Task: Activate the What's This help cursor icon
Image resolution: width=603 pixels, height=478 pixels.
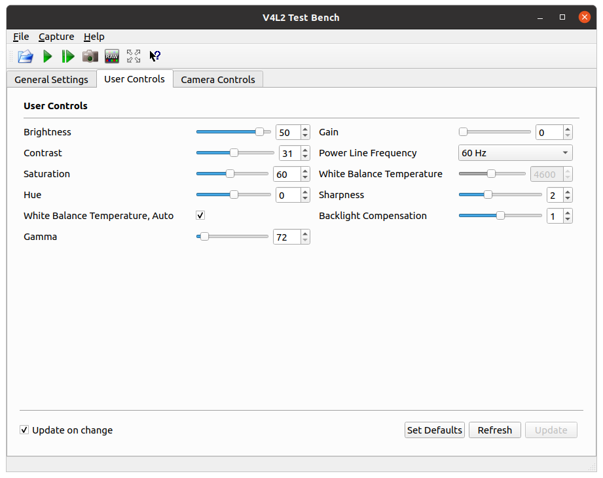Action: click(x=155, y=56)
